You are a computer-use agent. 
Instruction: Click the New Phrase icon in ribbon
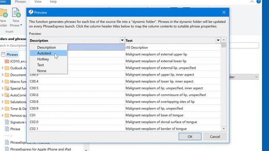(16, 13)
